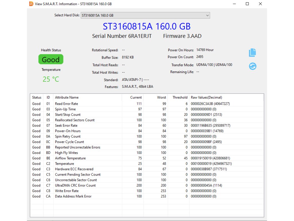Click the green Good health status badge
This screenshot has width=294, height=221.
click(51, 60)
